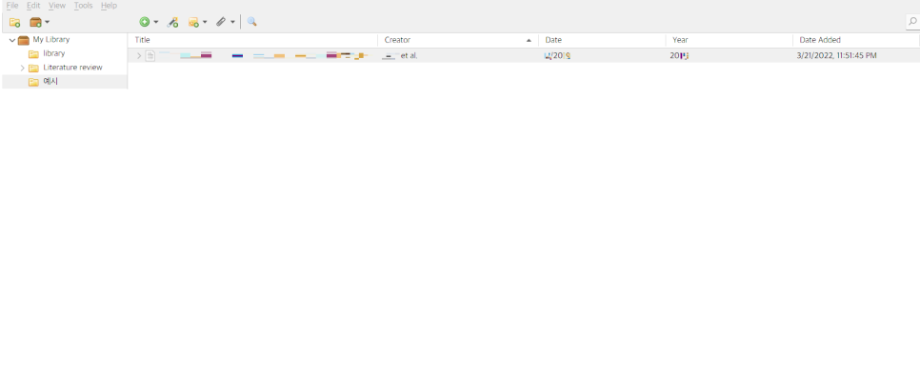This screenshot has width=920, height=377.
Task: Open the View menu
Action: tap(57, 6)
